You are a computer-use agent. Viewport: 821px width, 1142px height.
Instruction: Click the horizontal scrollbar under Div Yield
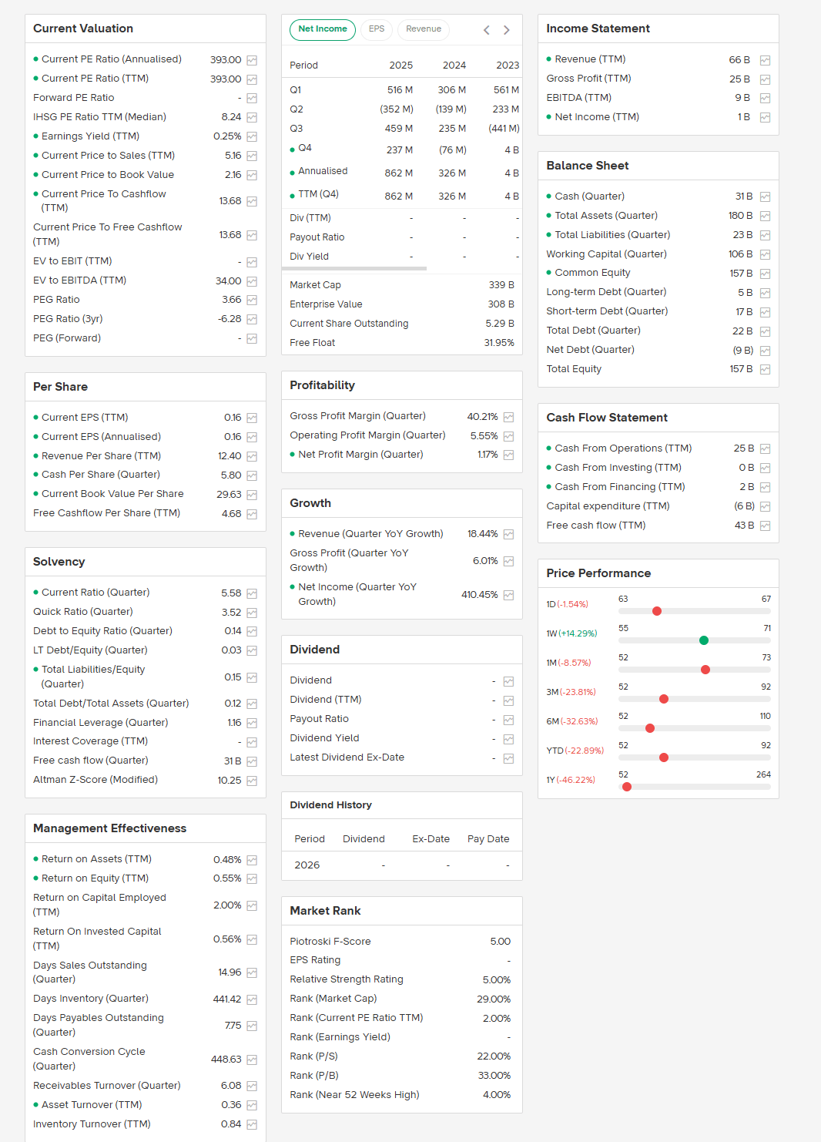point(354,268)
